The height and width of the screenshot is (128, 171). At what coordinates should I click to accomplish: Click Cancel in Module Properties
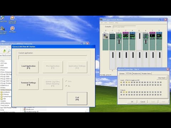[x=142, y=102]
